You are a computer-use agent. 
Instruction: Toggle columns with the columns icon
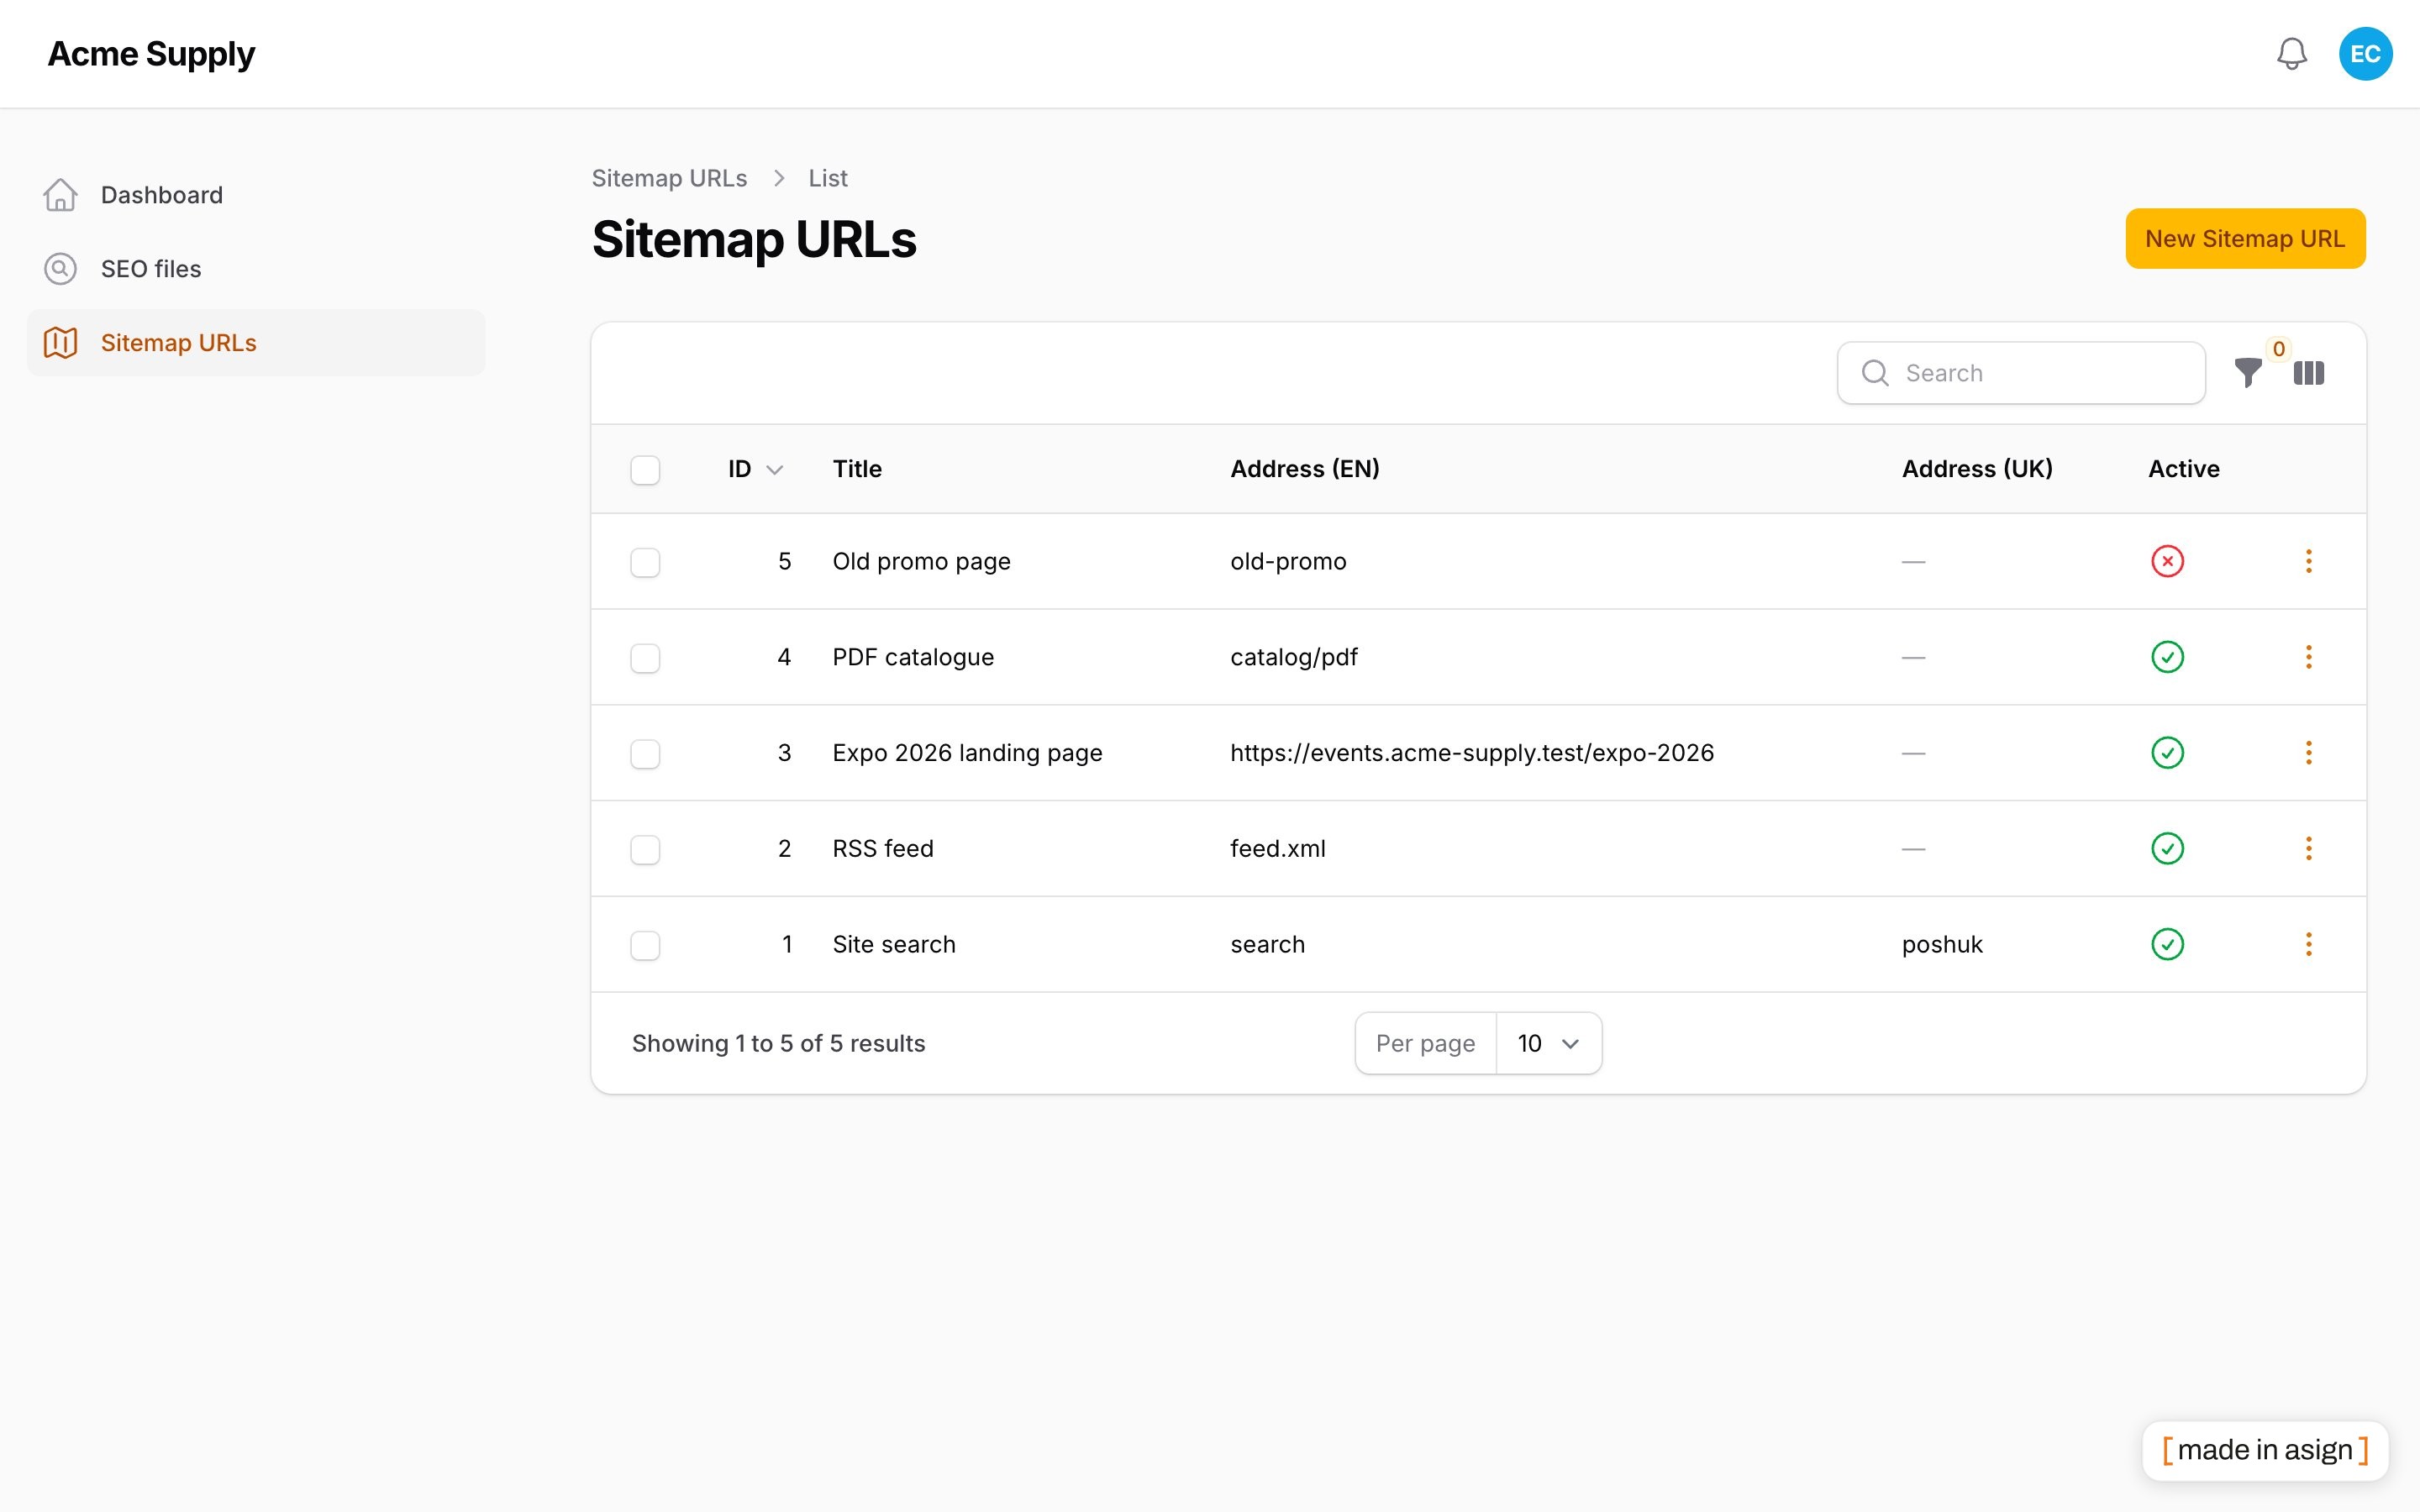click(2309, 373)
